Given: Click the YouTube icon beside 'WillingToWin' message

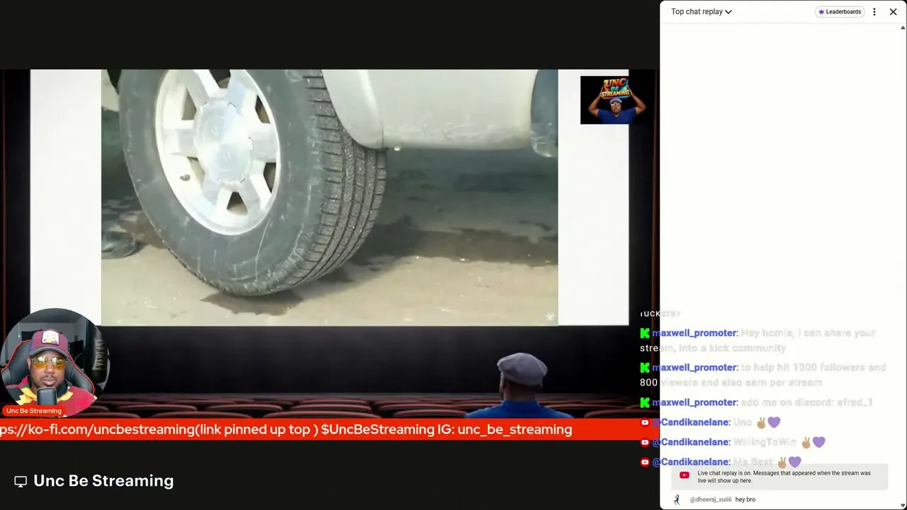Looking at the screenshot, I should [645, 442].
